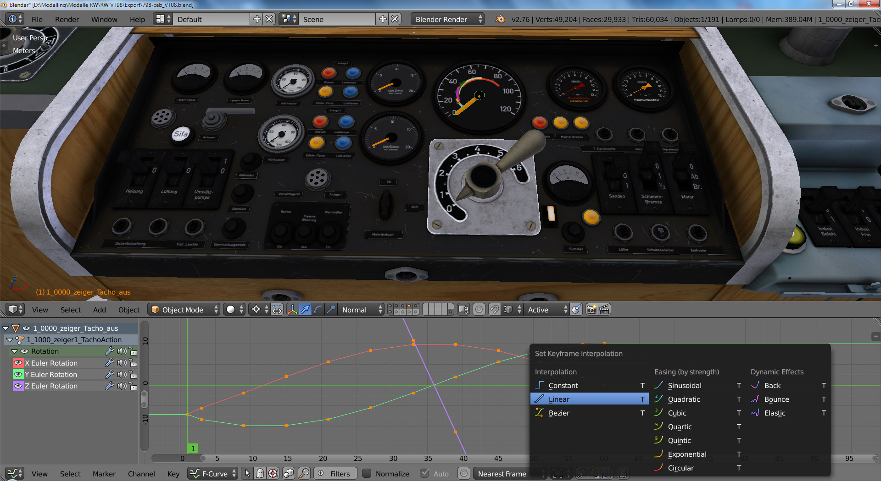Click the lock icon on Z Euler Rotation

[133, 386]
